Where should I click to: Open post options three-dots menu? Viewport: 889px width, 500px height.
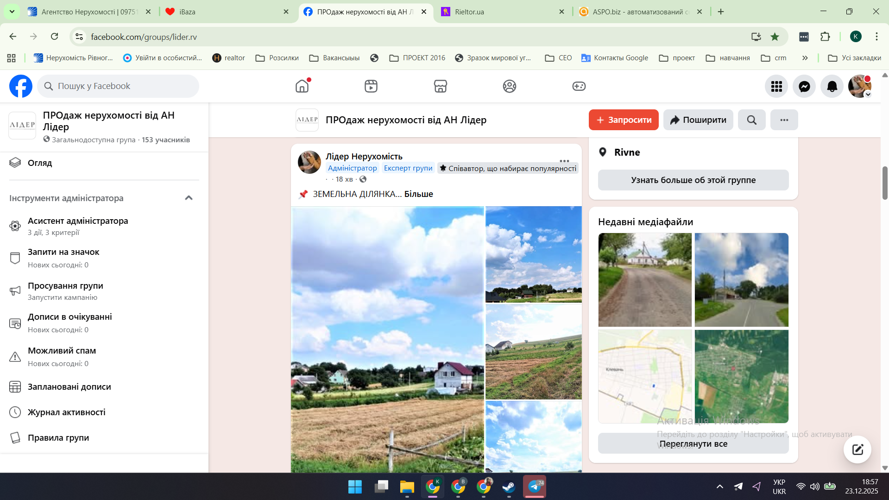[564, 160]
